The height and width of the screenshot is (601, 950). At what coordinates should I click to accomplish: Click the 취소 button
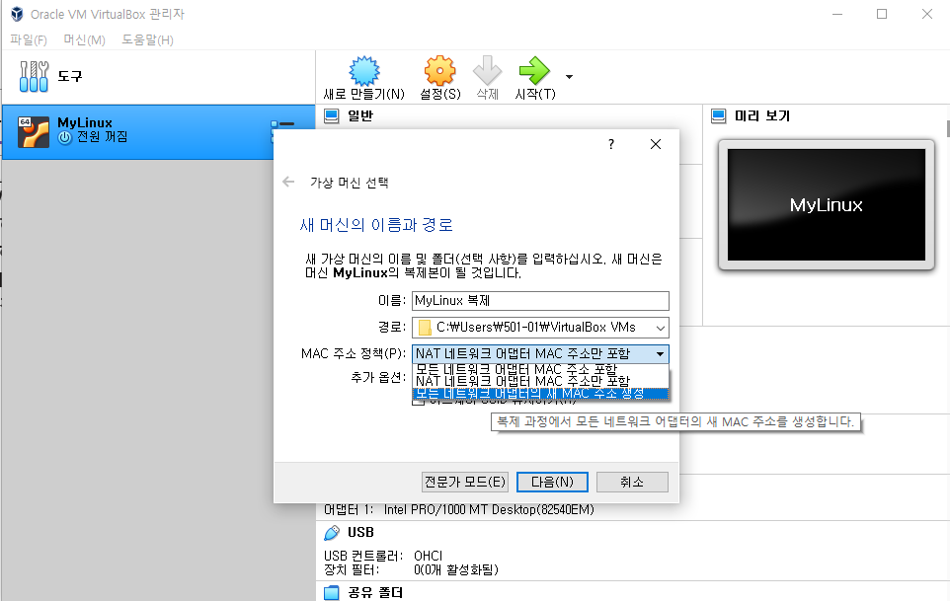coord(632,482)
